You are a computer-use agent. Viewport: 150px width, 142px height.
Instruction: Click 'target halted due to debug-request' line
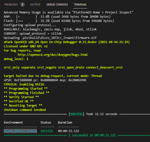click(53, 76)
